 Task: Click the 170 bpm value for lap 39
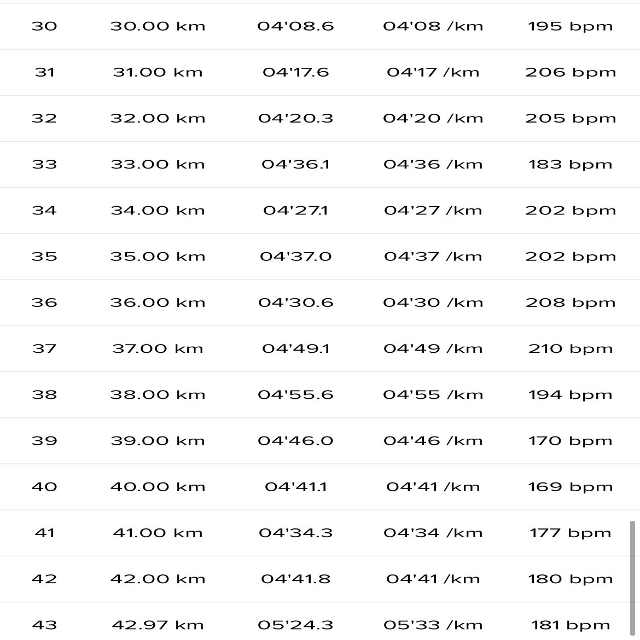pyautogui.click(x=570, y=441)
